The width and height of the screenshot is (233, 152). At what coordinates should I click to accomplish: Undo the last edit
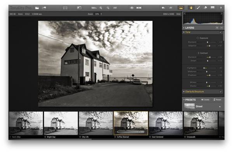pos(163,8)
